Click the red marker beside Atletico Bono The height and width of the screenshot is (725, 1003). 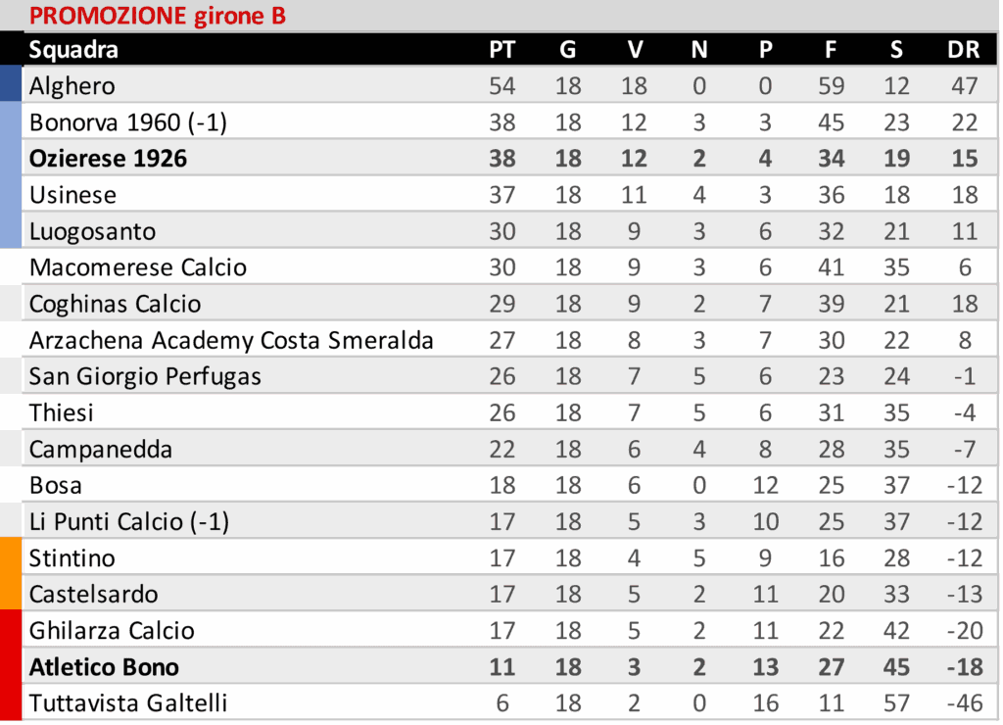click(x=11, y=667)
